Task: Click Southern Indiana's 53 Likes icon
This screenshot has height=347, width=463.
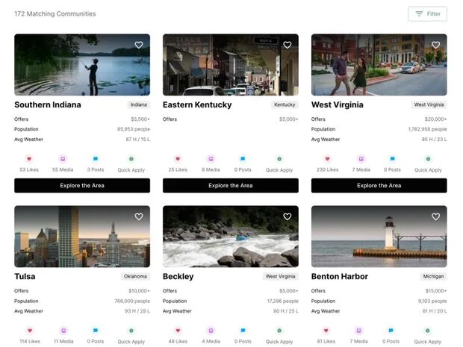Action: (30, 159)
